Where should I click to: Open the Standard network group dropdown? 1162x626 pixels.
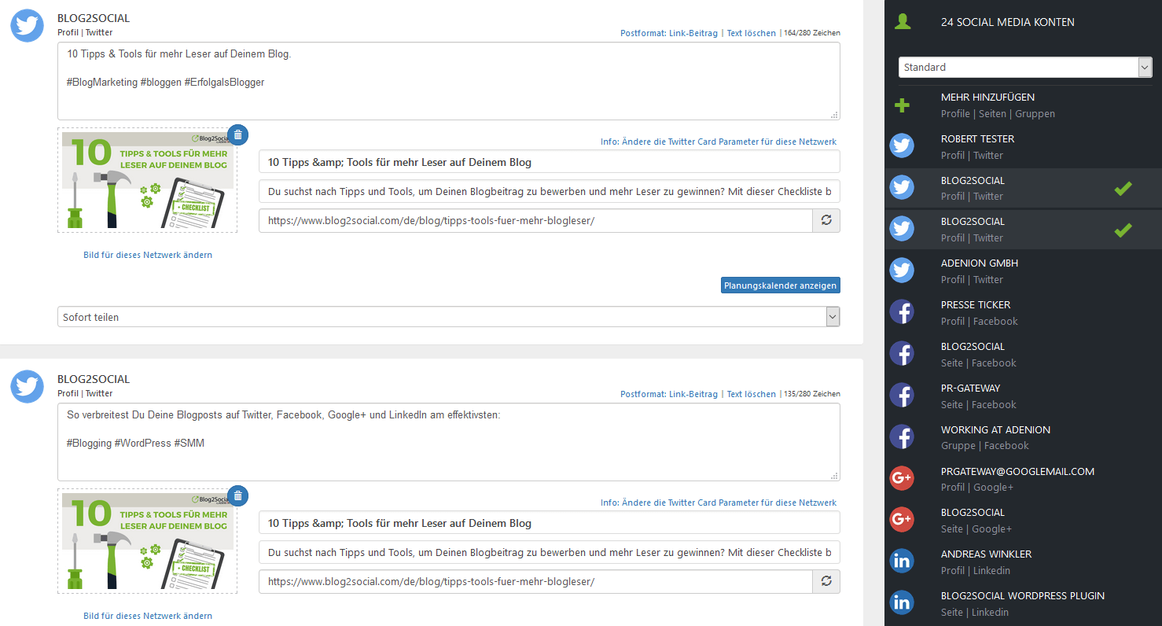point(1024,68)
